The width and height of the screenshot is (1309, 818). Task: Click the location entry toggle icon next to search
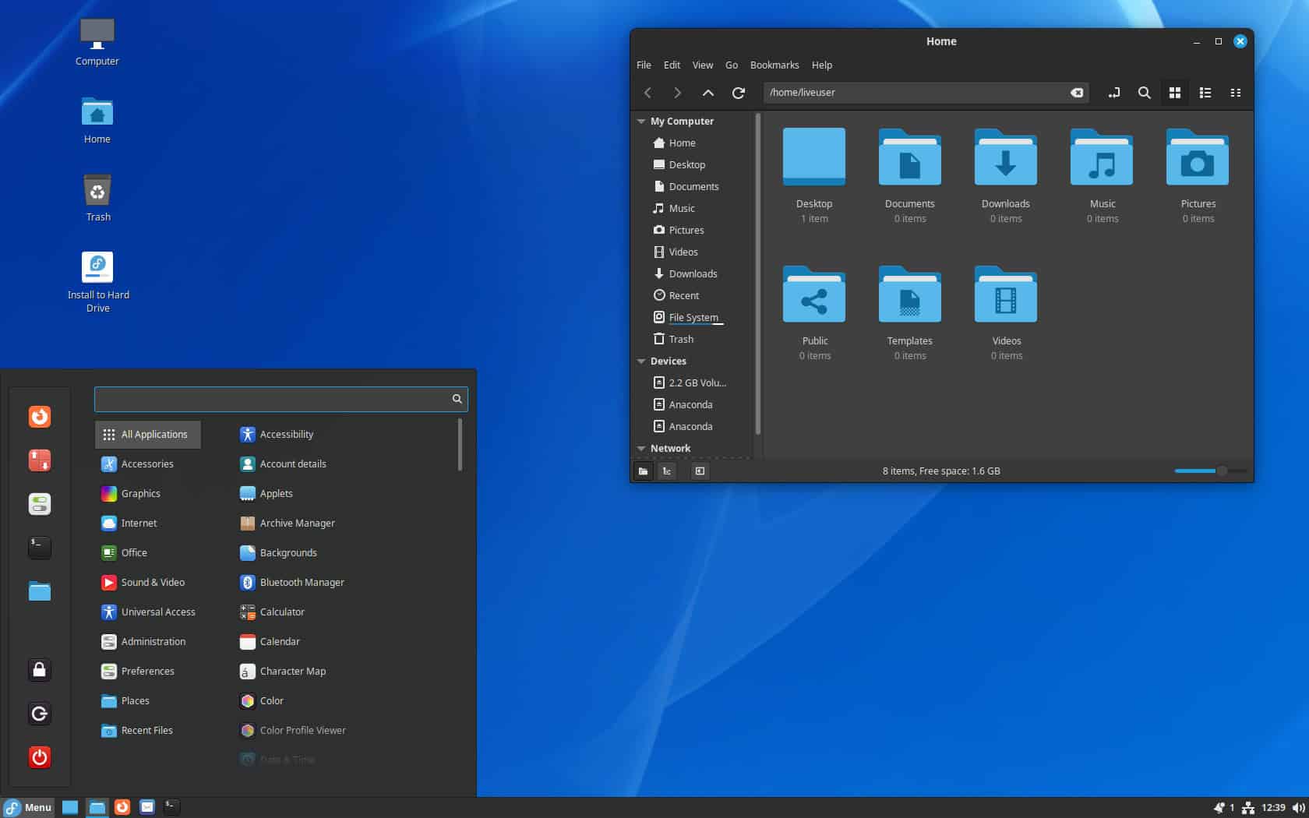click(1114, 93)
